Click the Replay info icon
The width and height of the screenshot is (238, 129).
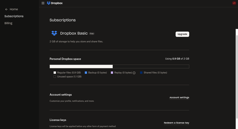134,73
